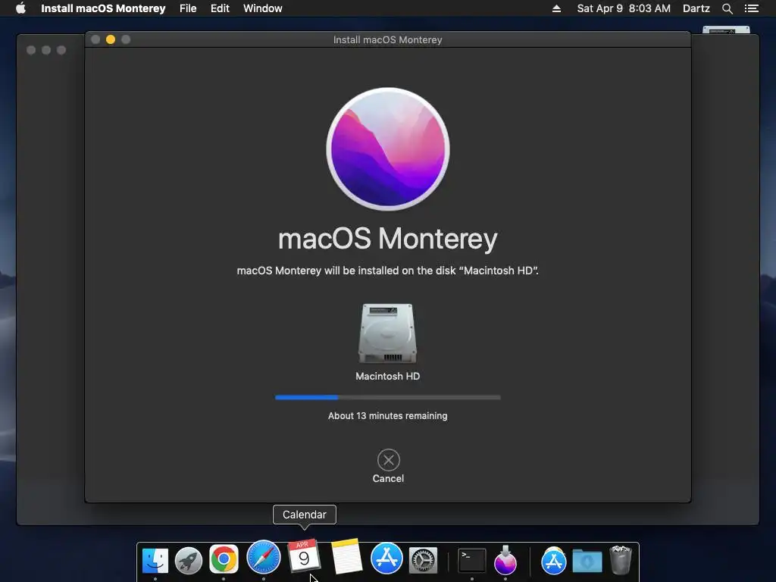The image size is (776, 582).
Task: Open the Window menu
Action: (x=263, y=8)
